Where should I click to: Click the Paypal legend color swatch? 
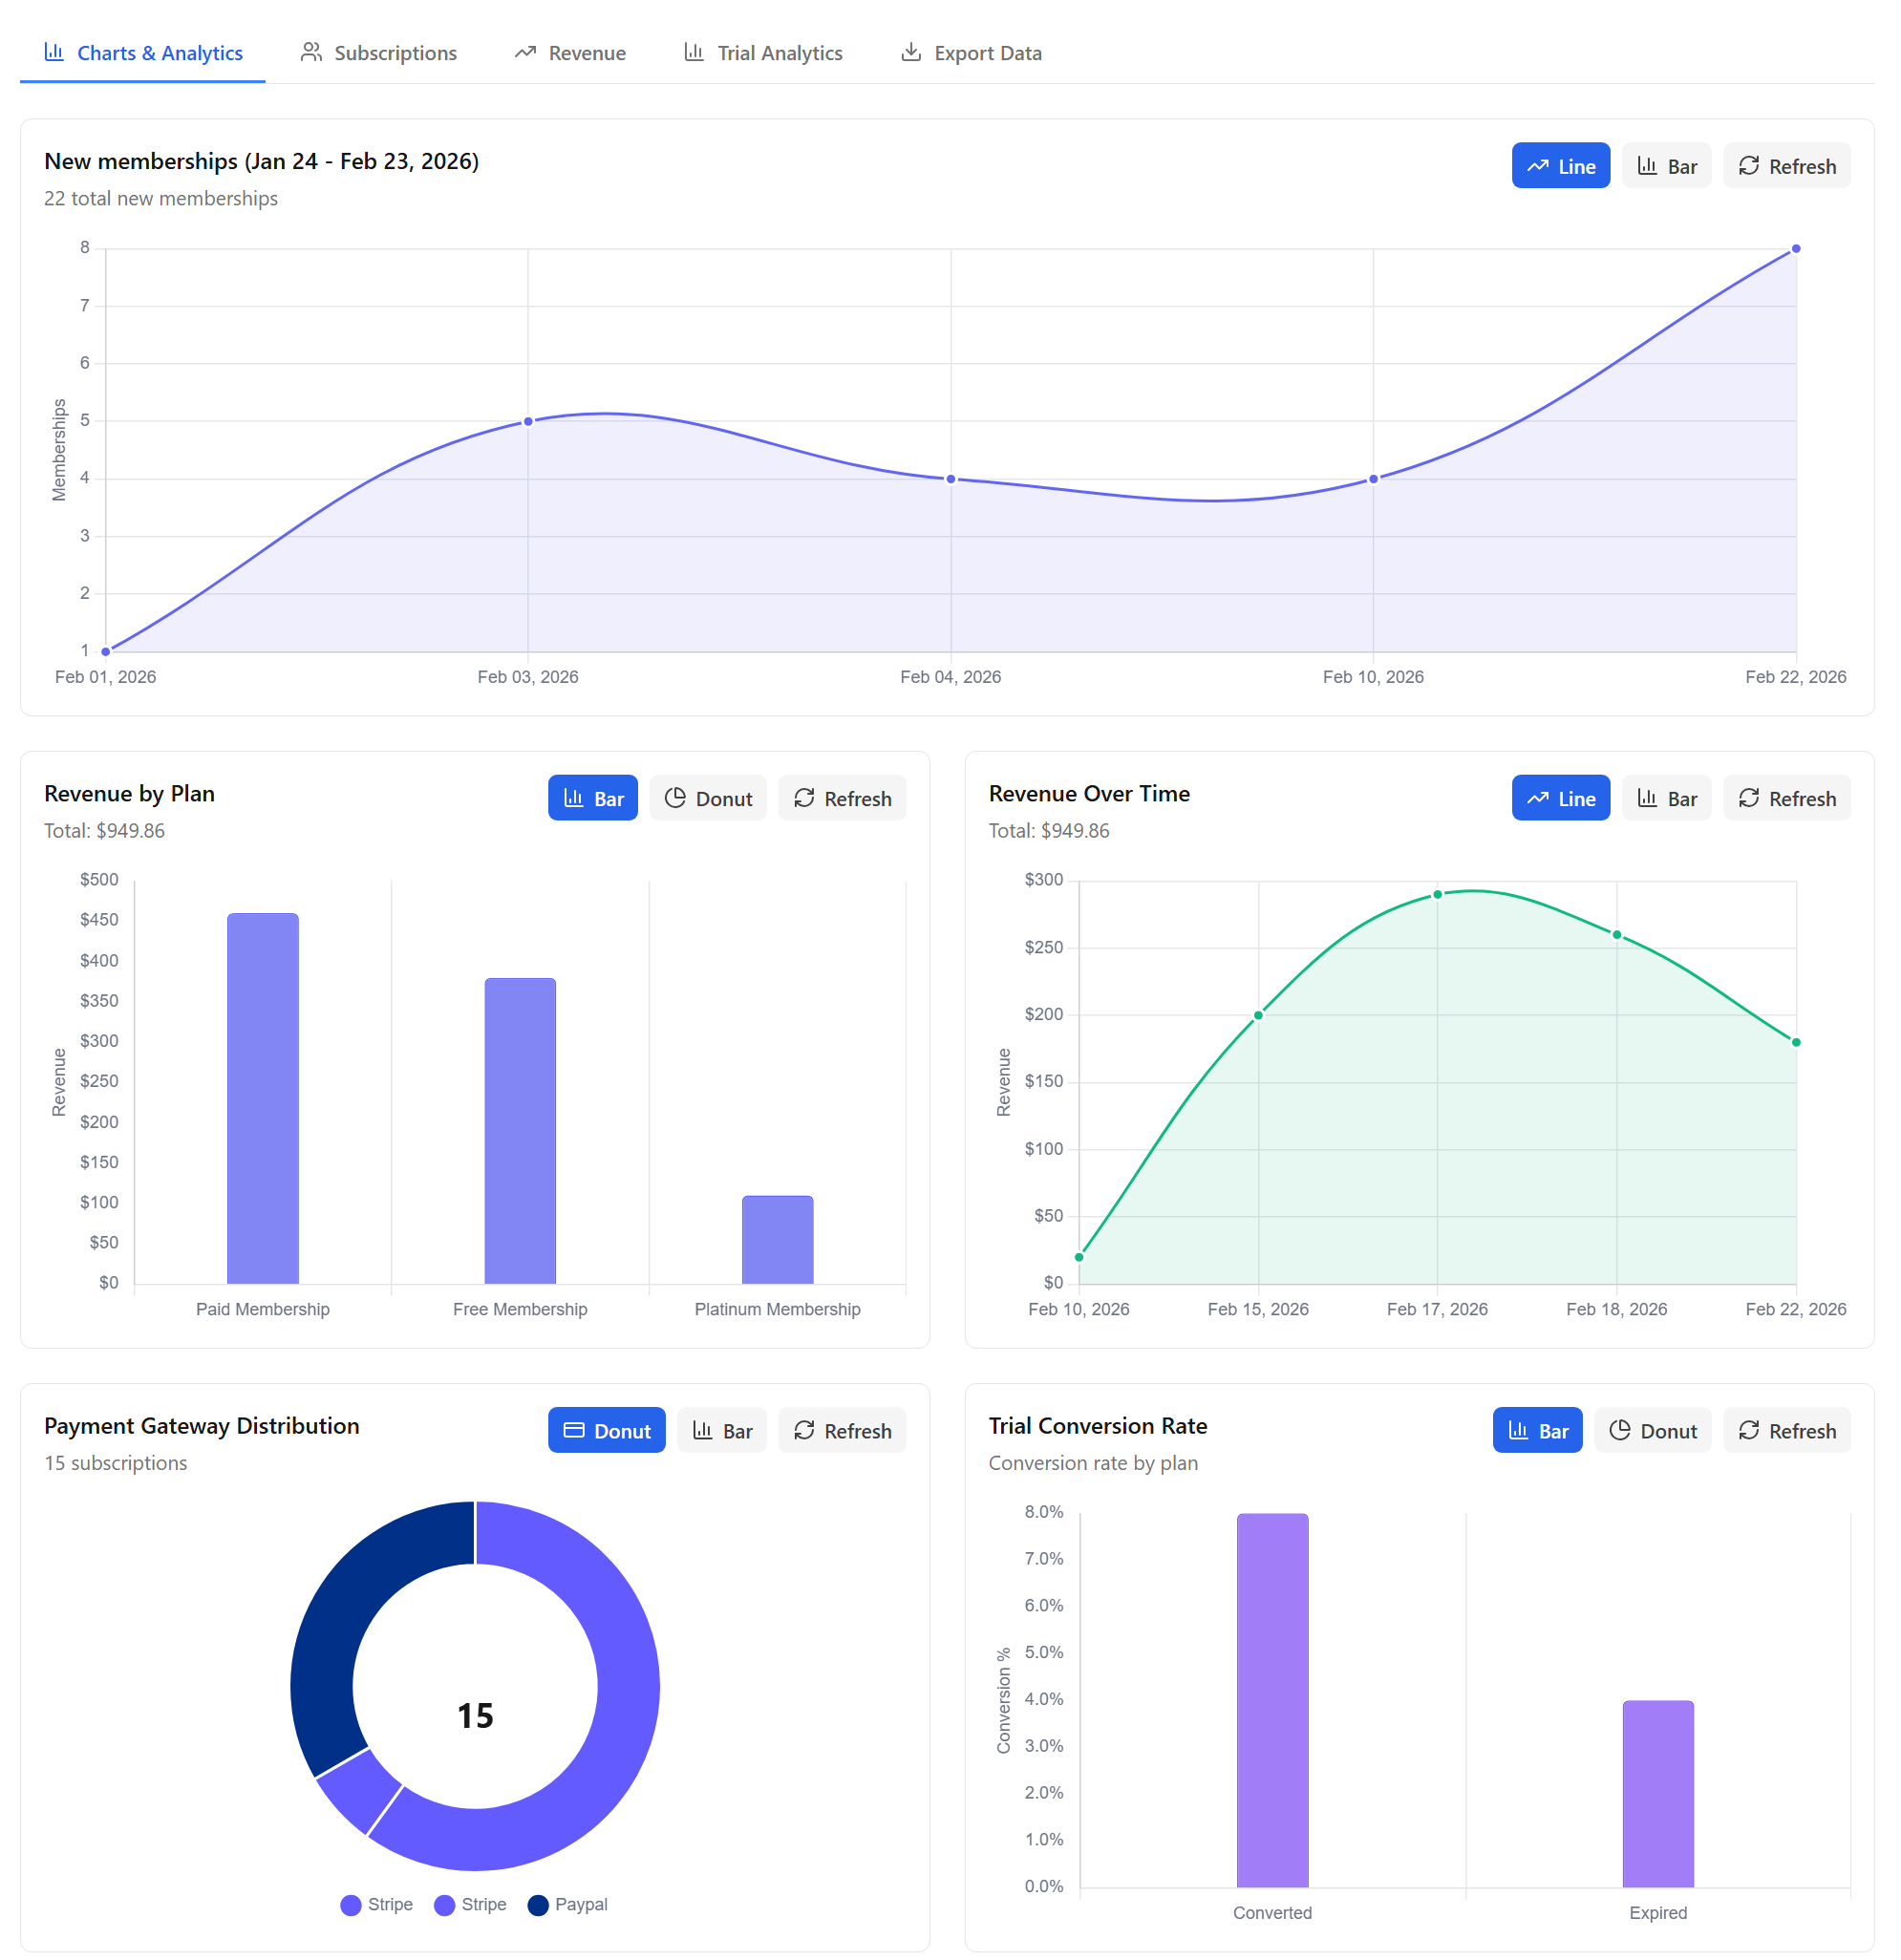click(539, 1904)
